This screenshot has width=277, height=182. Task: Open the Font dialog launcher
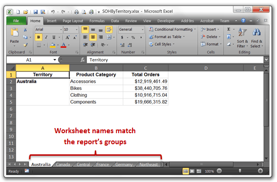(77, 52)
